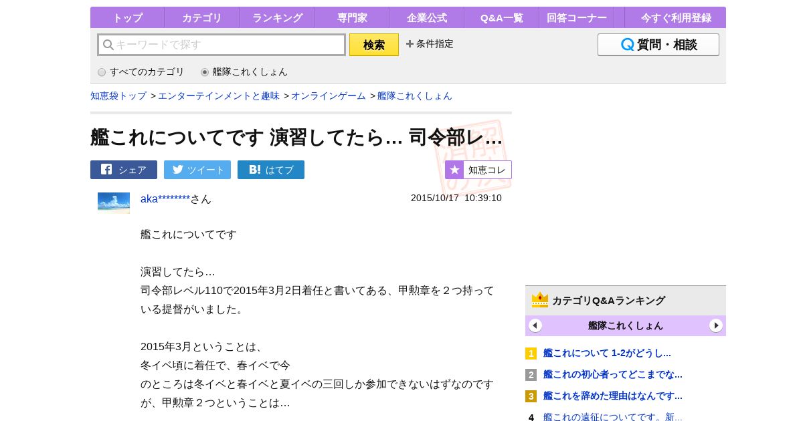Image resolution: width=803 pixels, height=421 pixels.
Task: Click the ツイート button
Action: [x=197, y=170]
